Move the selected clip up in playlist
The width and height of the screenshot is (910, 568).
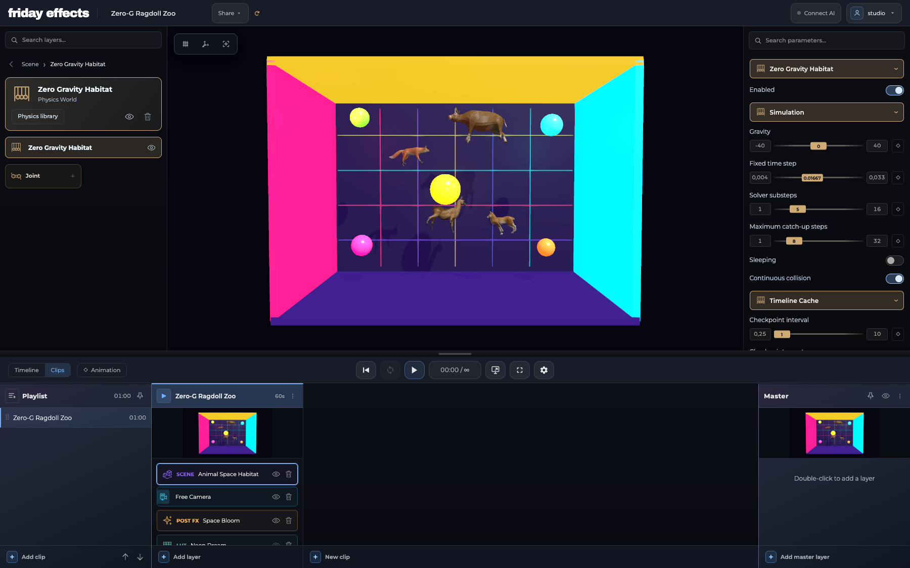125,557
